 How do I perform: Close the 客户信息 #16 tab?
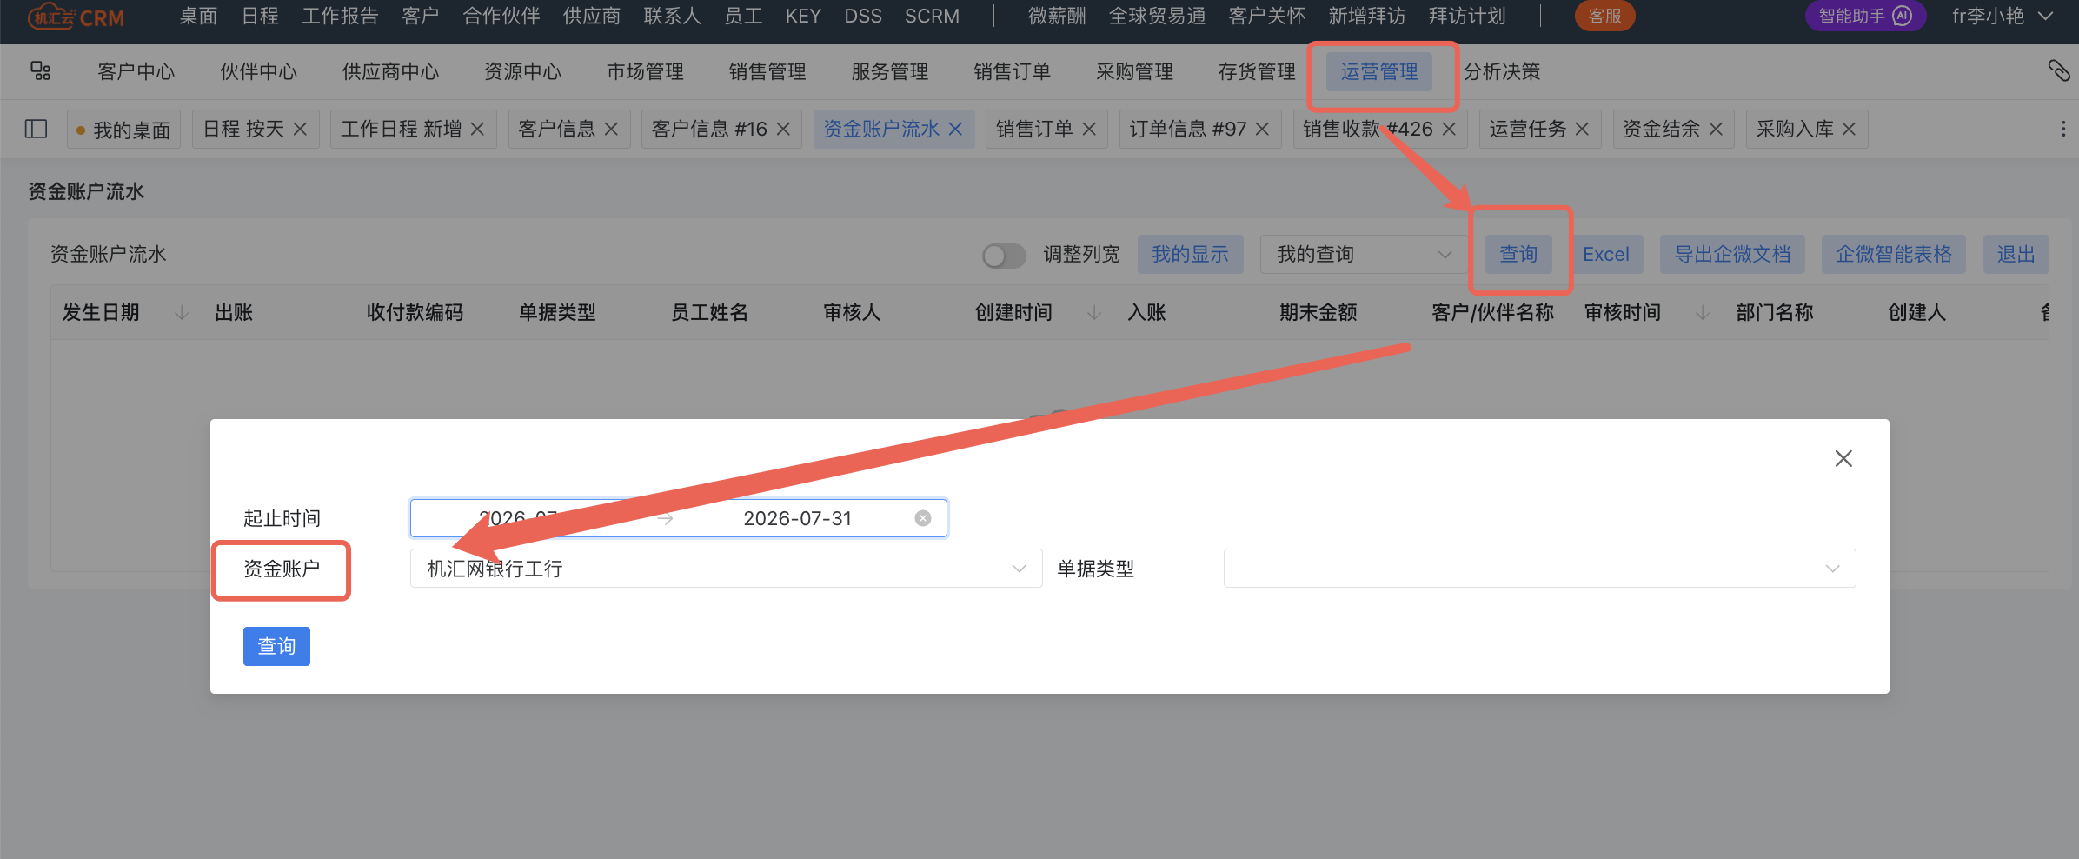[783, 129]
